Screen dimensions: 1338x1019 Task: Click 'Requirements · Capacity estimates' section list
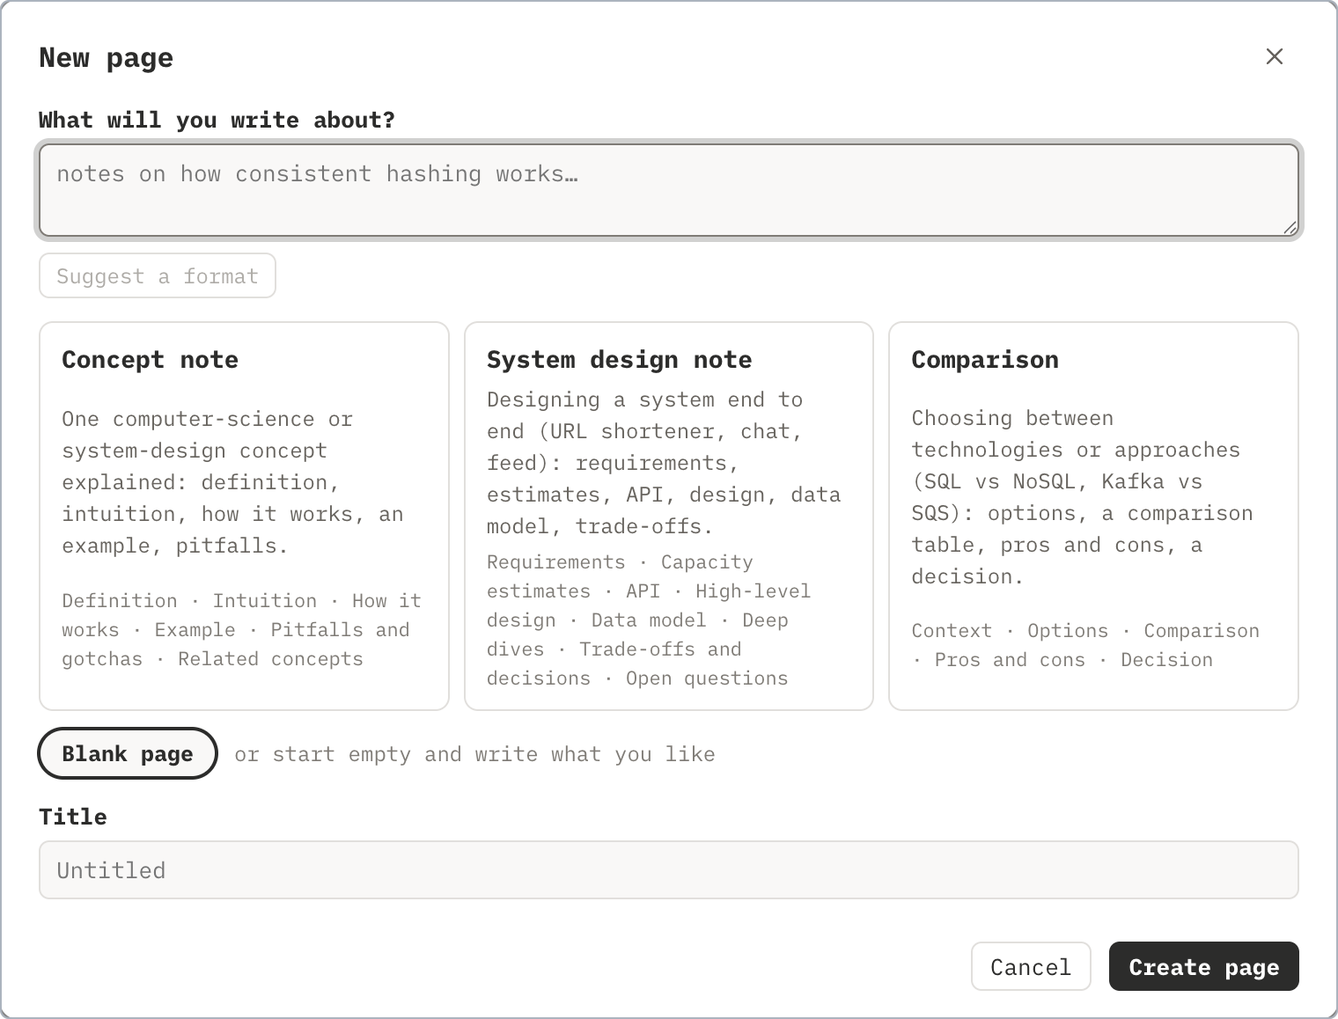[x=649, y=619]
